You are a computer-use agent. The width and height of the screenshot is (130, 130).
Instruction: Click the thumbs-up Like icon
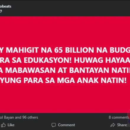pyautogui.click(x=3, y=125)
